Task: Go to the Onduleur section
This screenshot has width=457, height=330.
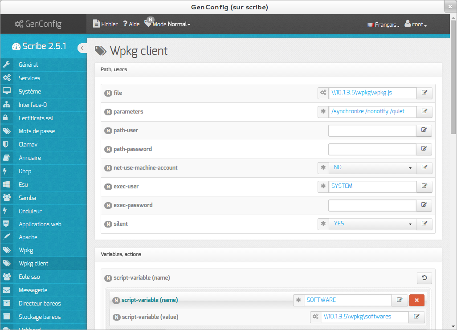Action: [44, 211]
